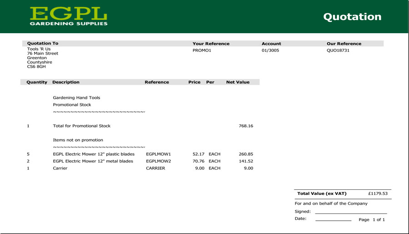This screenshot has width=409, height=234.
Task: Select metal blades mower description
Action: [93, 161]
